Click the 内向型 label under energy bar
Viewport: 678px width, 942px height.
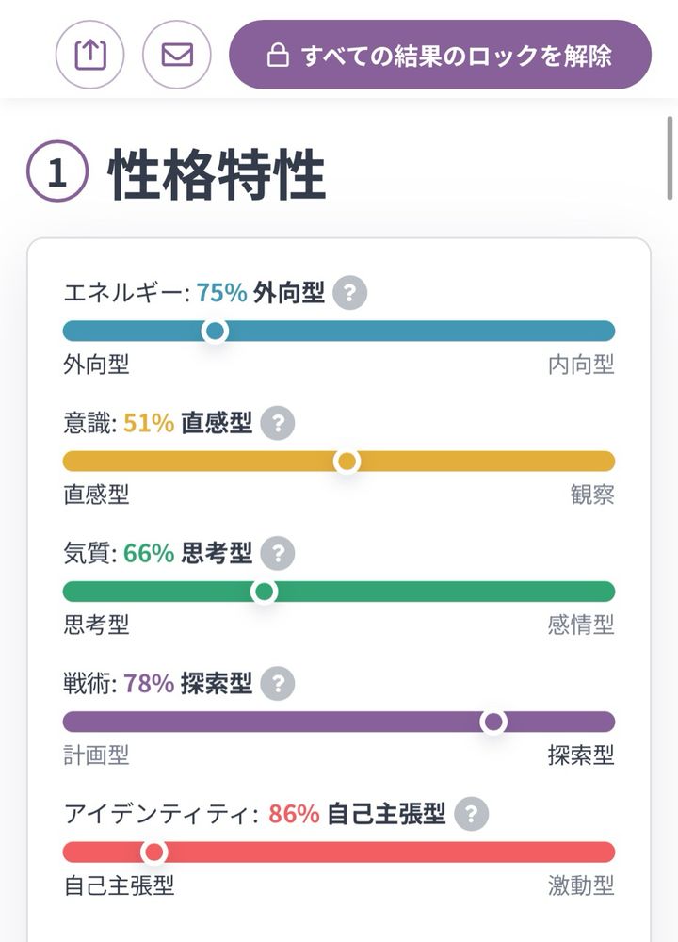pos(581,365)
